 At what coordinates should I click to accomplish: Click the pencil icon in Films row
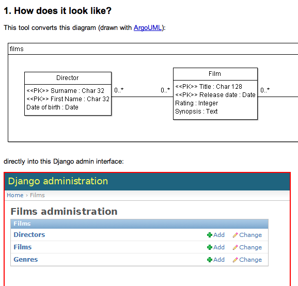click(x=236, y=247)
